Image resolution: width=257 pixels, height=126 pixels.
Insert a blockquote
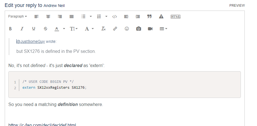149,17
